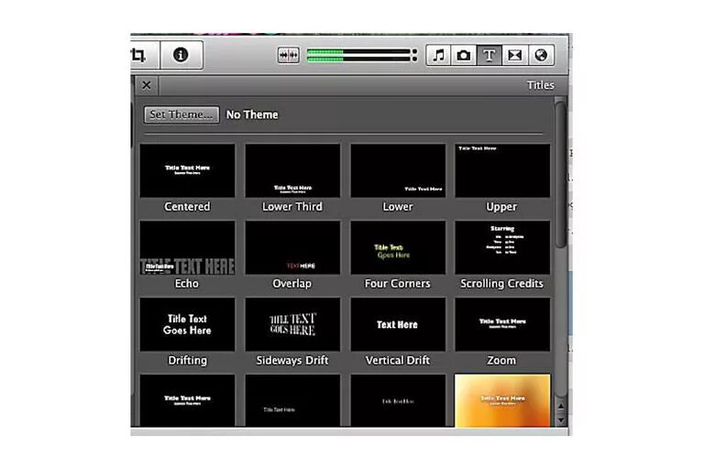Select the Four Corners title thumbnail
Viewport: 704px width, 469px height.
(x=398, y=247)
